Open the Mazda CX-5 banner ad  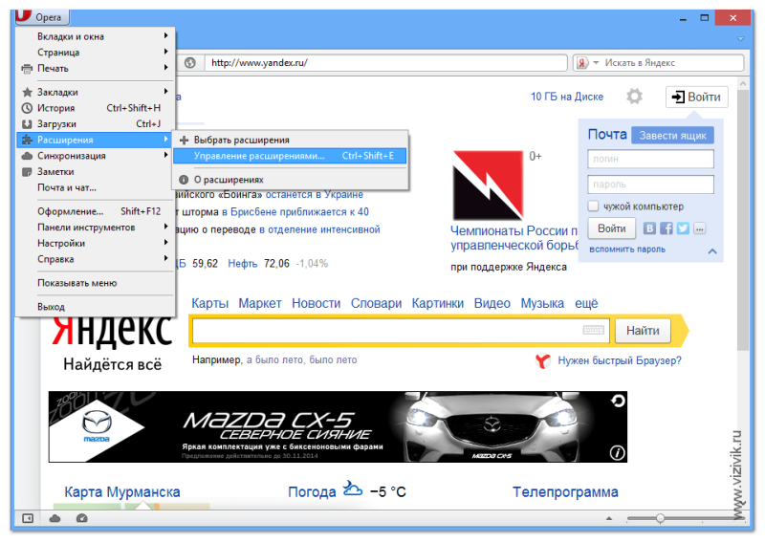click(338, 427)
